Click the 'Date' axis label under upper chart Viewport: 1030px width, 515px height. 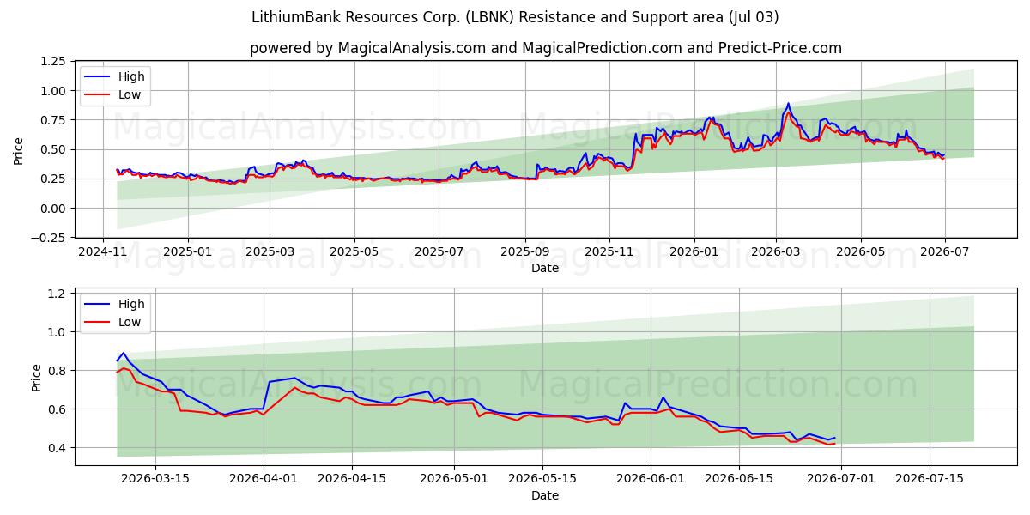(544, 268)
